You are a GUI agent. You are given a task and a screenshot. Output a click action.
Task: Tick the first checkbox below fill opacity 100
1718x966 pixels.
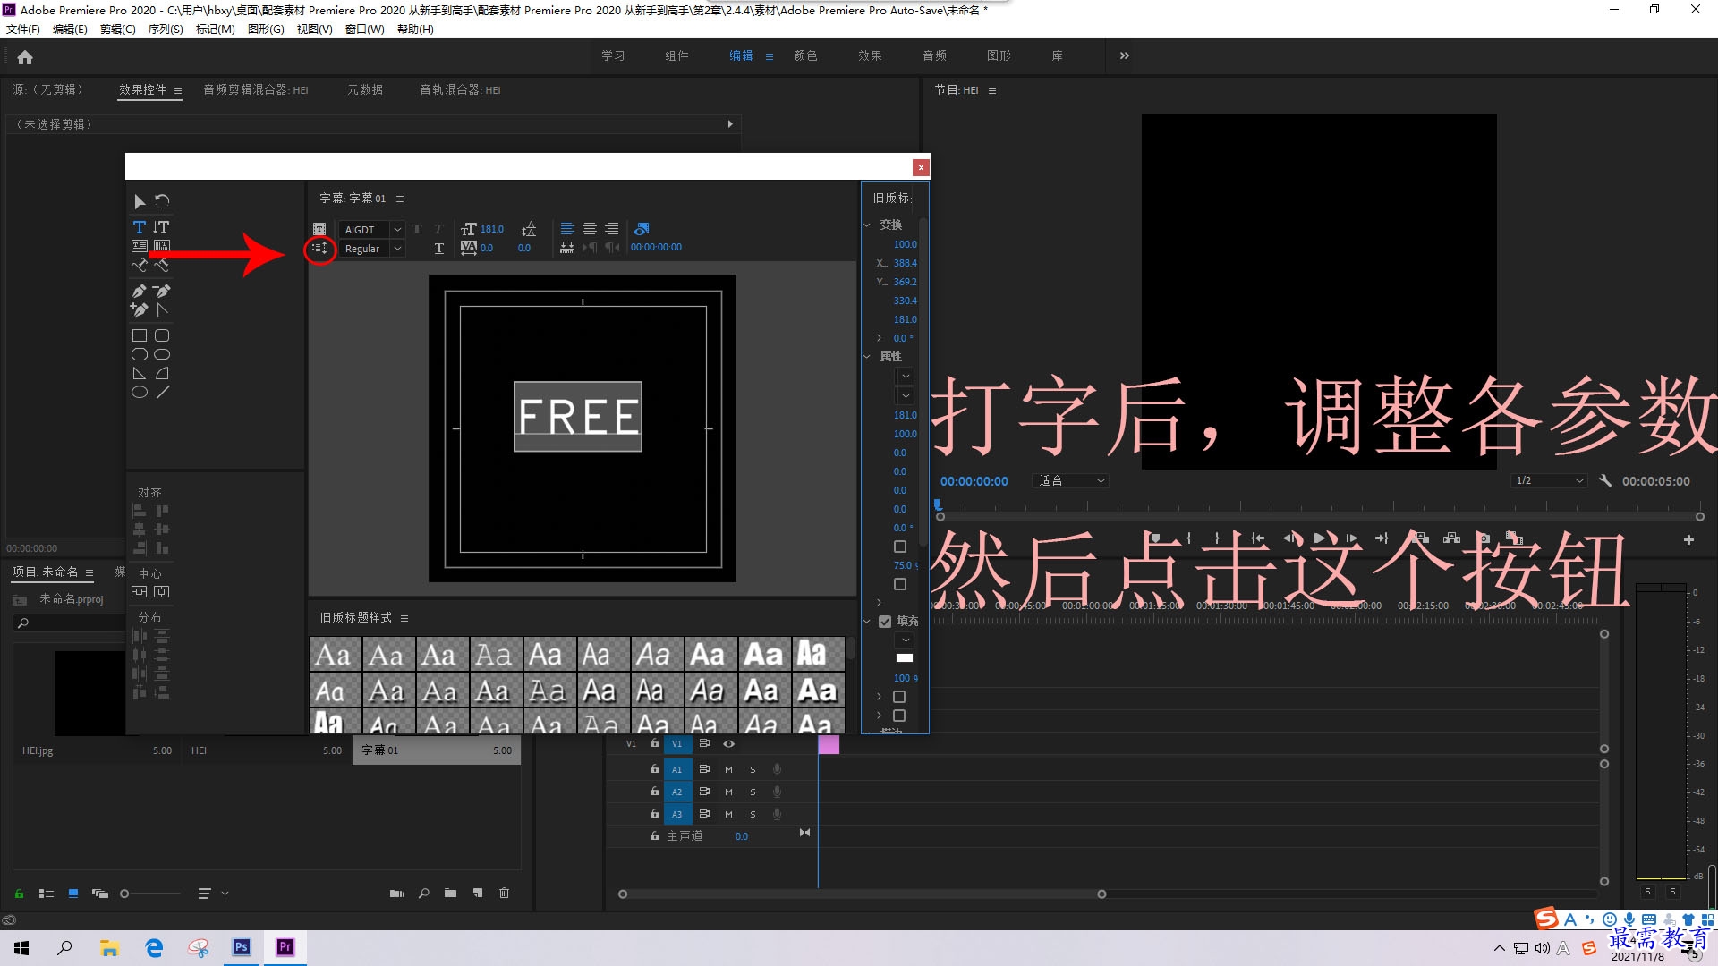[x=899, y=697]
